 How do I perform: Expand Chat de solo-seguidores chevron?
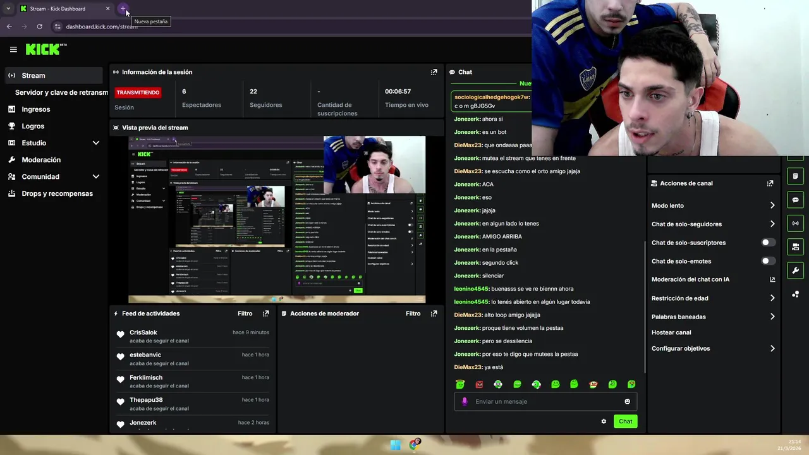(772, 224)
